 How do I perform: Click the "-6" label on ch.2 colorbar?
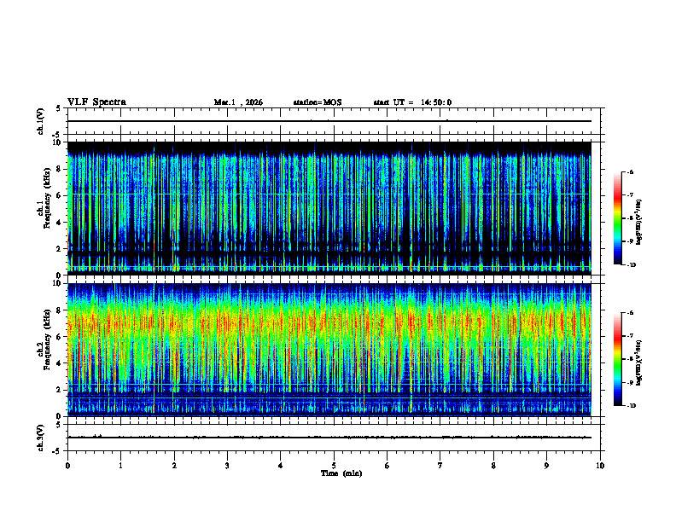coord(630,313)
